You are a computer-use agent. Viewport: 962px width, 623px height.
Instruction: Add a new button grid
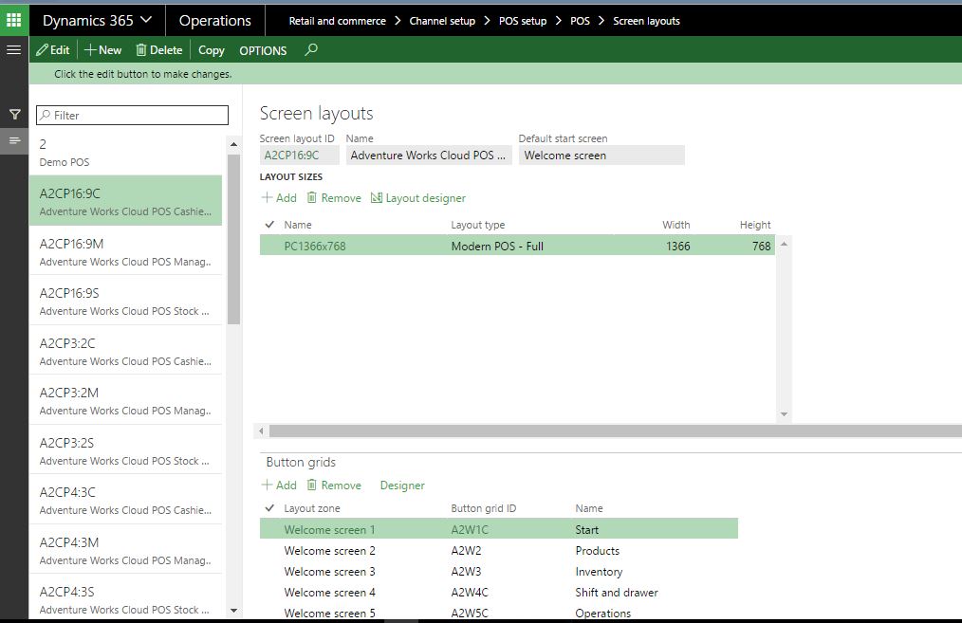coord(279,486)
